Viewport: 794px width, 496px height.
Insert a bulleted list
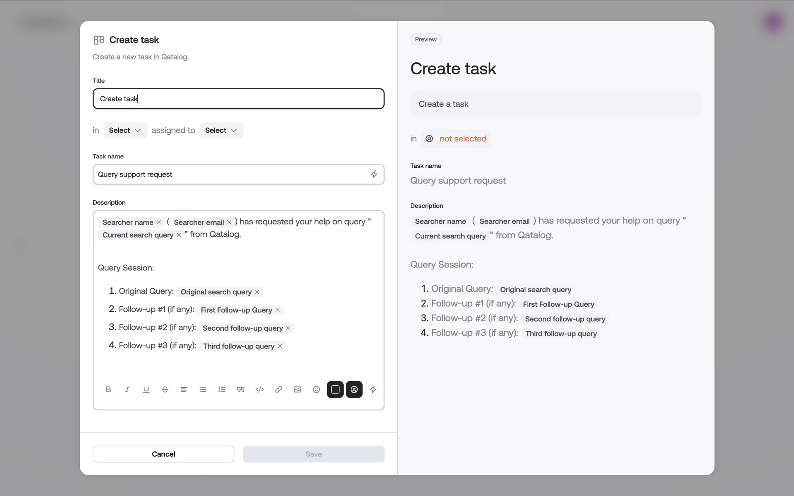[x=203, y=389]
